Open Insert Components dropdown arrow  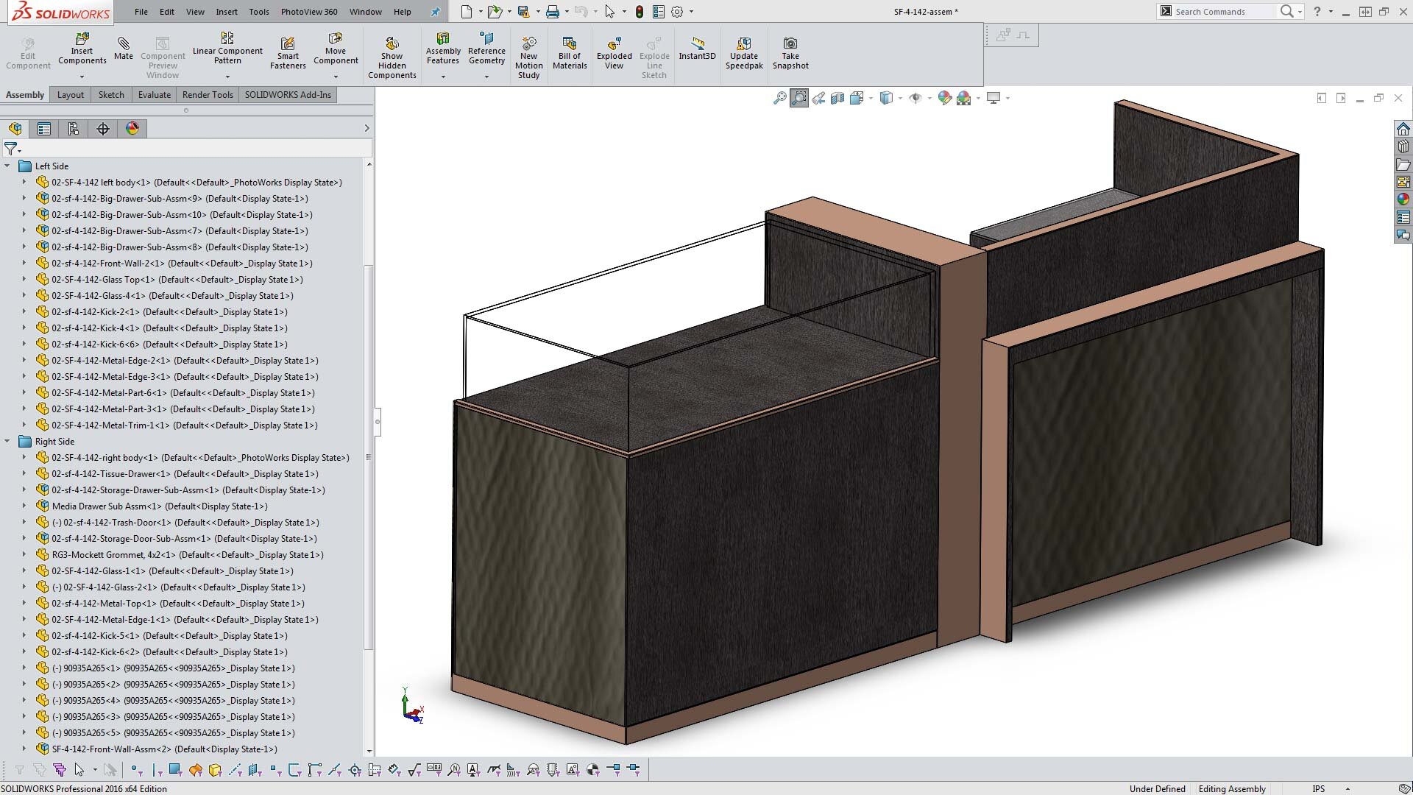[82, 77]
